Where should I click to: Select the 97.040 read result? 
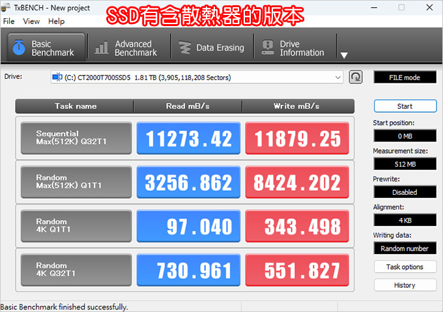[188, 226]
